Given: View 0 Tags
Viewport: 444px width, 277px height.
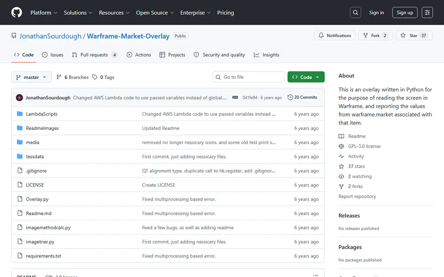Looking at the screenshot, I should coord(103,77).
